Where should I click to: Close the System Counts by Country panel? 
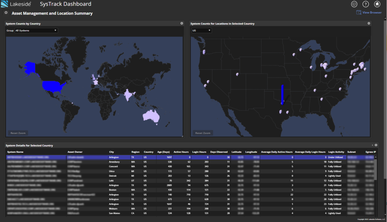pyautogui.click(x=182, y=23)
